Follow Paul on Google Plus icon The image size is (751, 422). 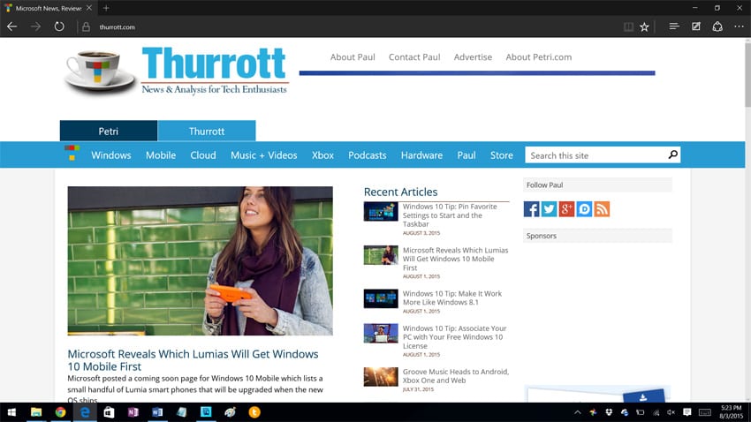click(566, 209)
